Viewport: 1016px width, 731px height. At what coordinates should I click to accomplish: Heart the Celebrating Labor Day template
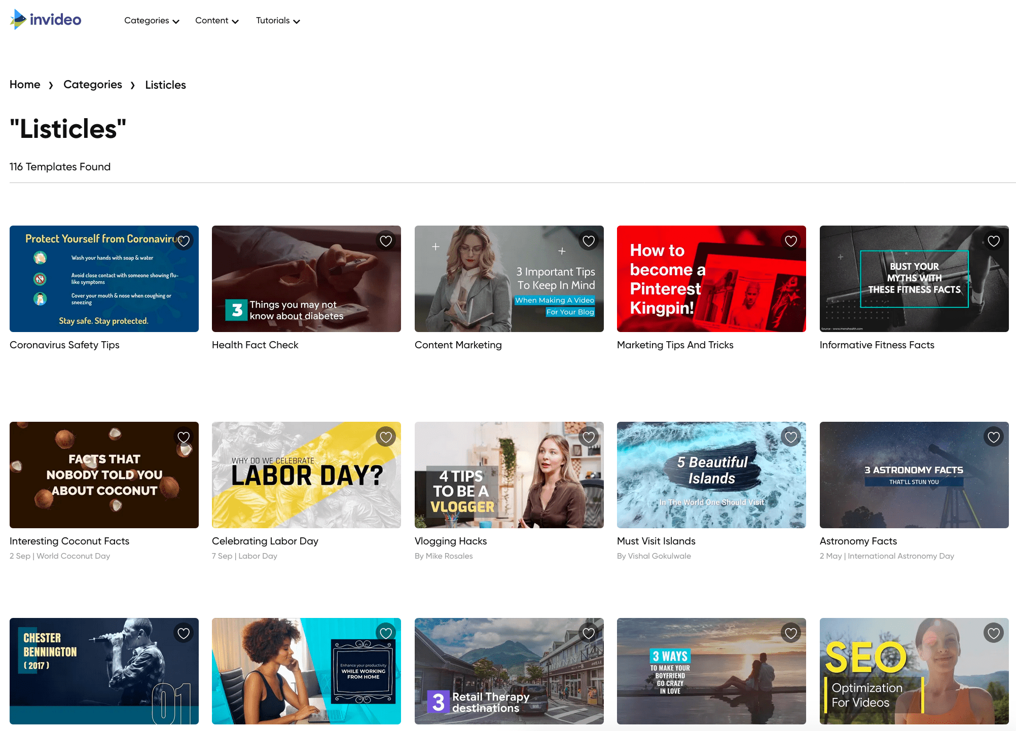386,437
